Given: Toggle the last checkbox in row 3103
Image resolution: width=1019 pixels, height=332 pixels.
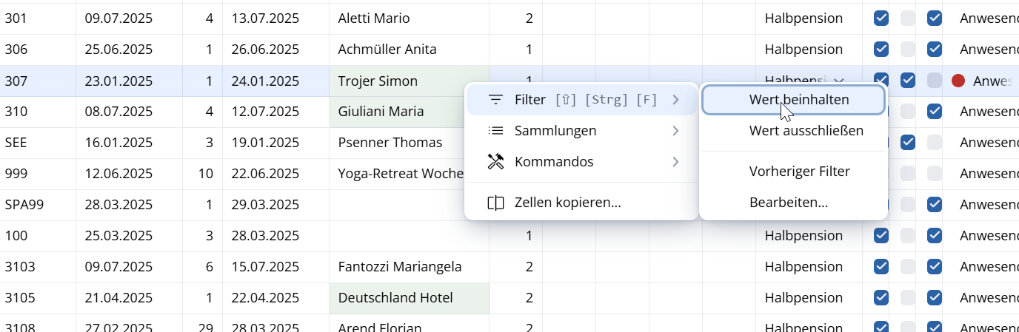Looking at the screenshot, I should [935, 267].
